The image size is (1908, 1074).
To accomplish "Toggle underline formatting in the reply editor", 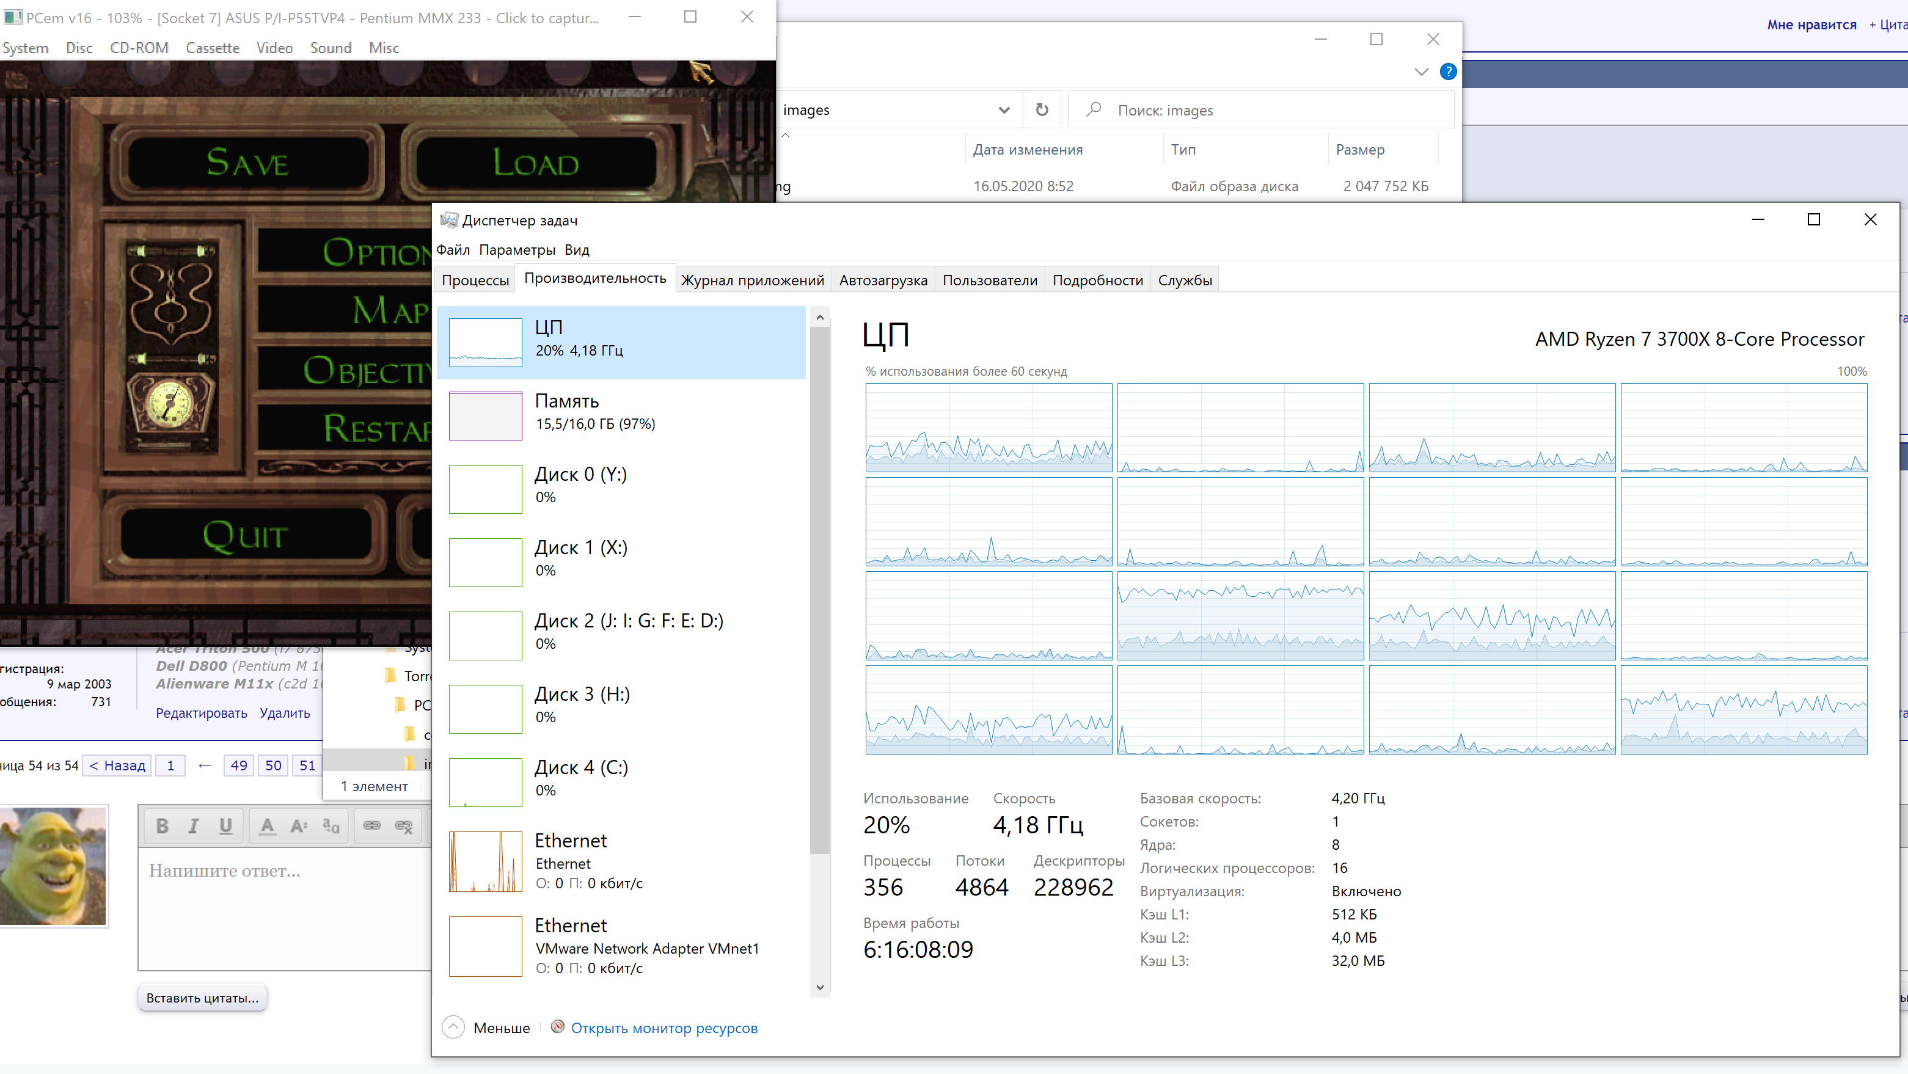I will click(225, 826).
